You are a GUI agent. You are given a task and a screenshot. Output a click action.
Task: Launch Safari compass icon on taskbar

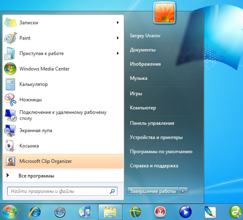60,212
